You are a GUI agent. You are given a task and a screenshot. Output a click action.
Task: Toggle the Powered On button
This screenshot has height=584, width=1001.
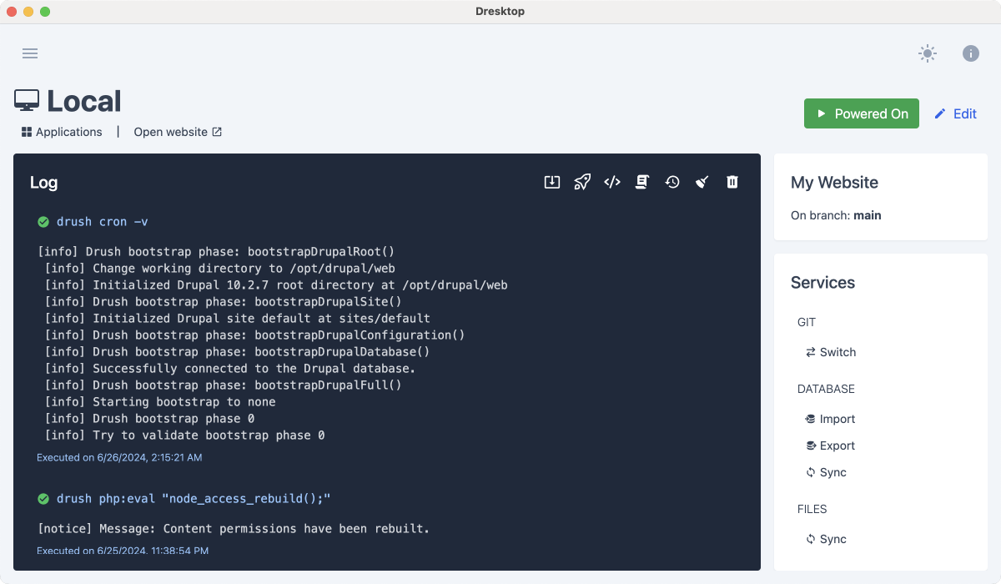point(861,113)
